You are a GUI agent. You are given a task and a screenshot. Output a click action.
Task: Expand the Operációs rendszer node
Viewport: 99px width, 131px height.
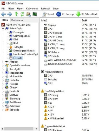(3, 65)
